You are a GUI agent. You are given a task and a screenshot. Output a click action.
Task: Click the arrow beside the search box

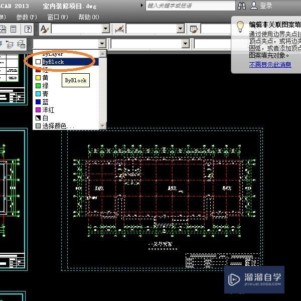pyautogui.click(x=141, y=6)
